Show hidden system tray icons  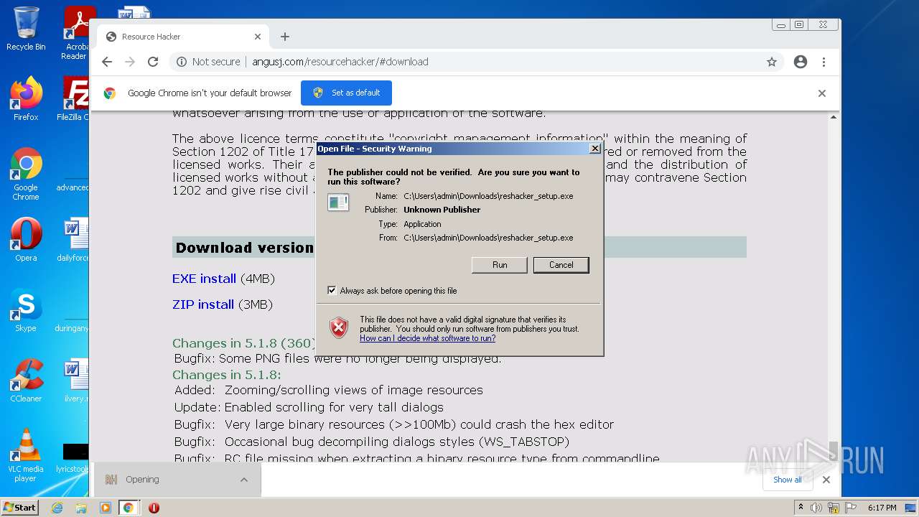click(801, 508)
